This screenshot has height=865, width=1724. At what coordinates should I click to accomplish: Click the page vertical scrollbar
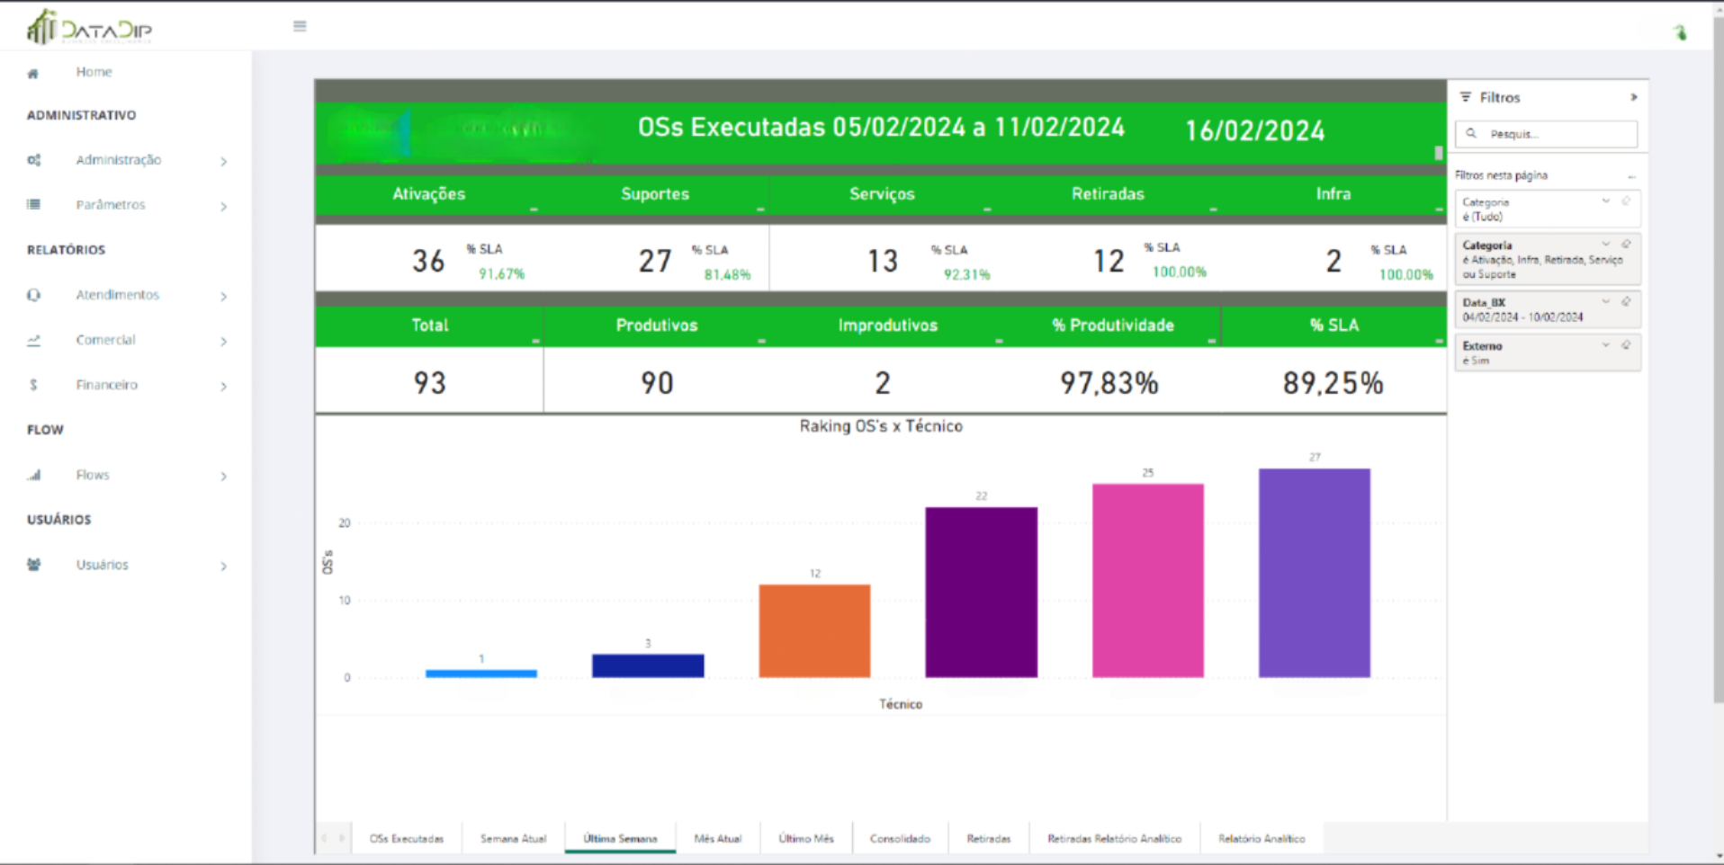tap(1718, 360)
